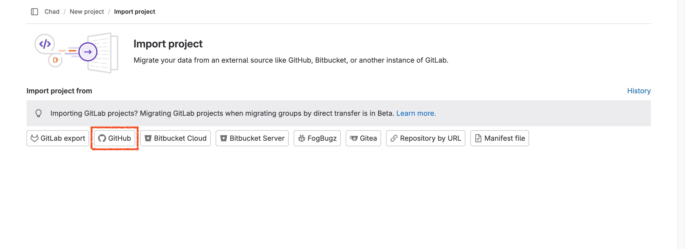Click the vertical scrollbar at right edge
This screenshot has height=249, width=685.
point(681,125)
